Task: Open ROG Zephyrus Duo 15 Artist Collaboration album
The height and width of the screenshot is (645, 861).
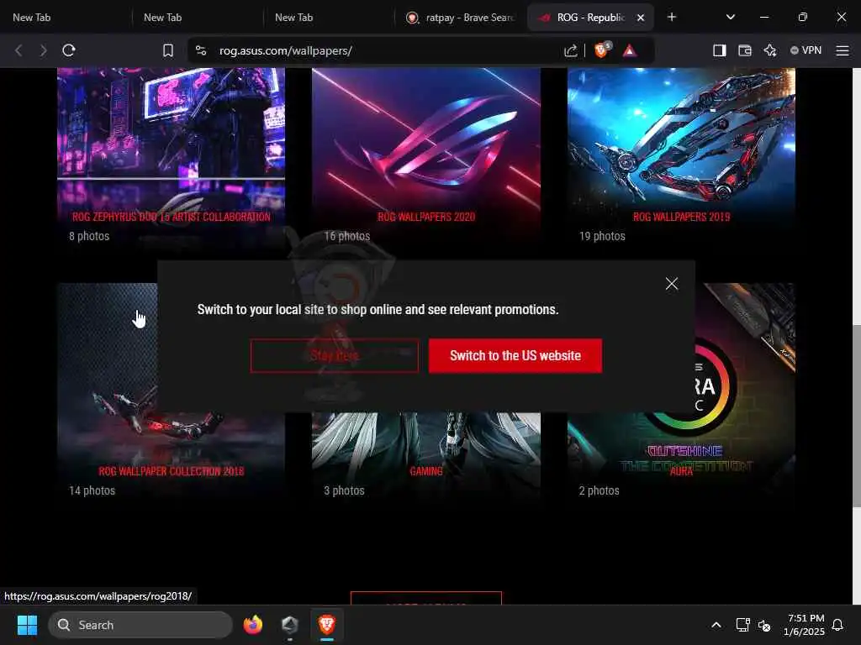Action: [172, 217]
